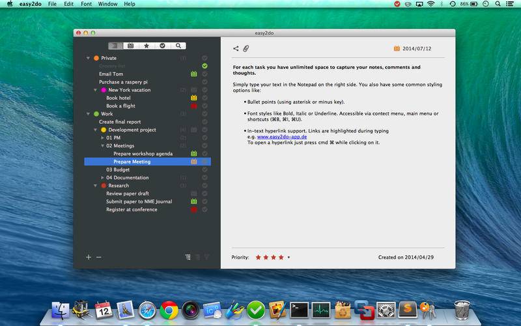Select the Book a flight task
The image size is (521, 326).
pos(148,106)
